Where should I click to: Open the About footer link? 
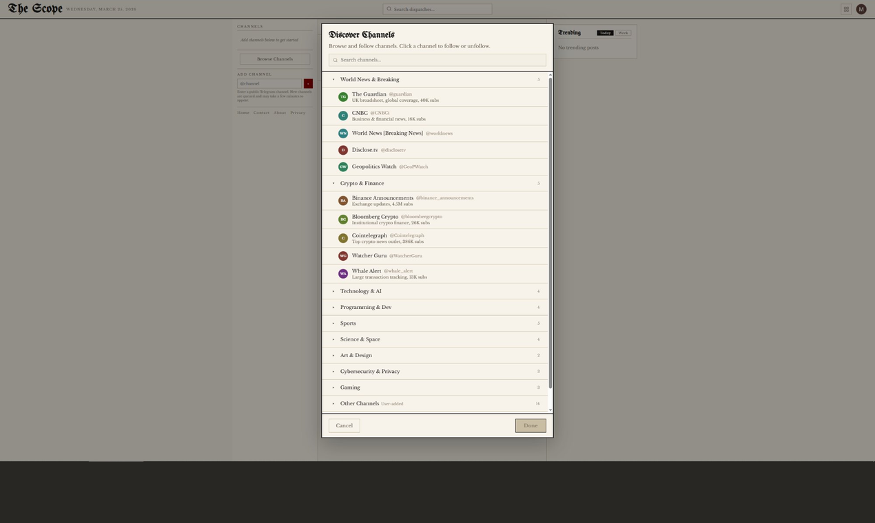[x=280, y=113]
